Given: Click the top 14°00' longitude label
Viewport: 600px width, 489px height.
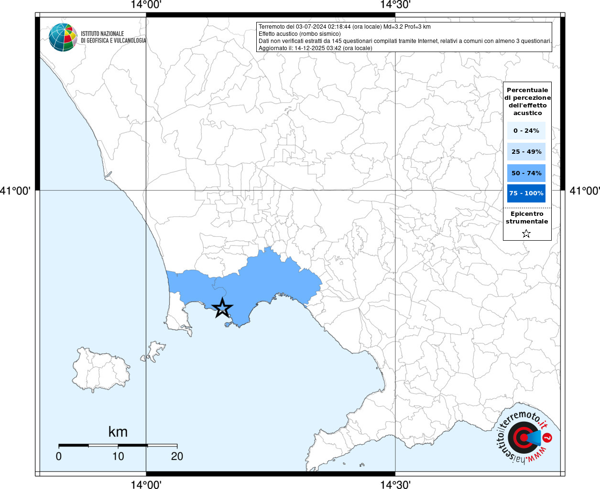Looking at the screenshot, I should pyautogui.click(x=146, y=5).
